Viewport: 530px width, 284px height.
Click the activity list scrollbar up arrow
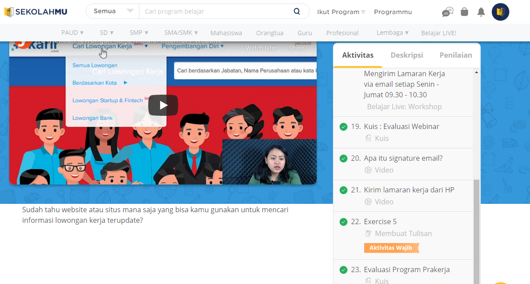(x=476, y=73)
